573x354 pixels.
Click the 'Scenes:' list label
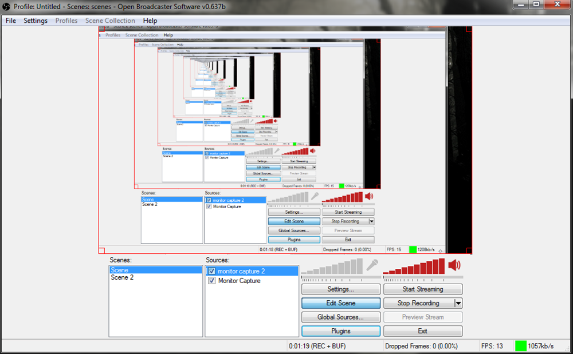click(120, 260)
